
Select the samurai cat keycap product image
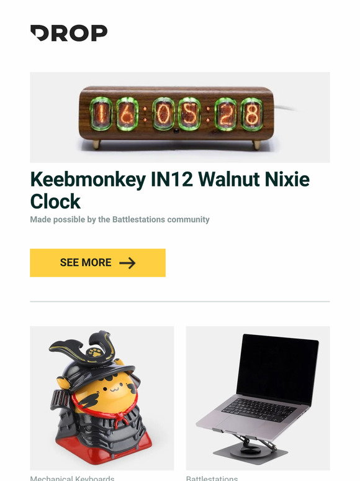click(102, 398)
